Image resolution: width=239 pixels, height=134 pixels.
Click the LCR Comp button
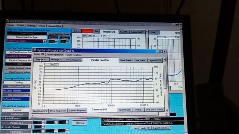pyautogui.click(x=80, y=123)
